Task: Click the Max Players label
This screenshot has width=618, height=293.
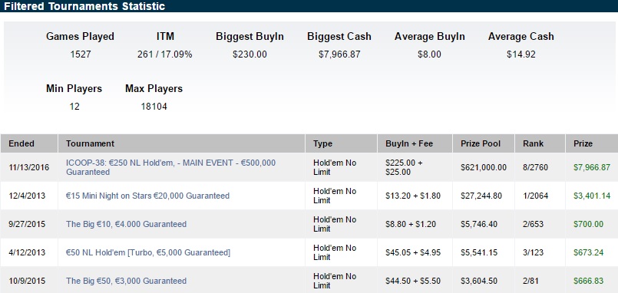Action: coord(154,89)
